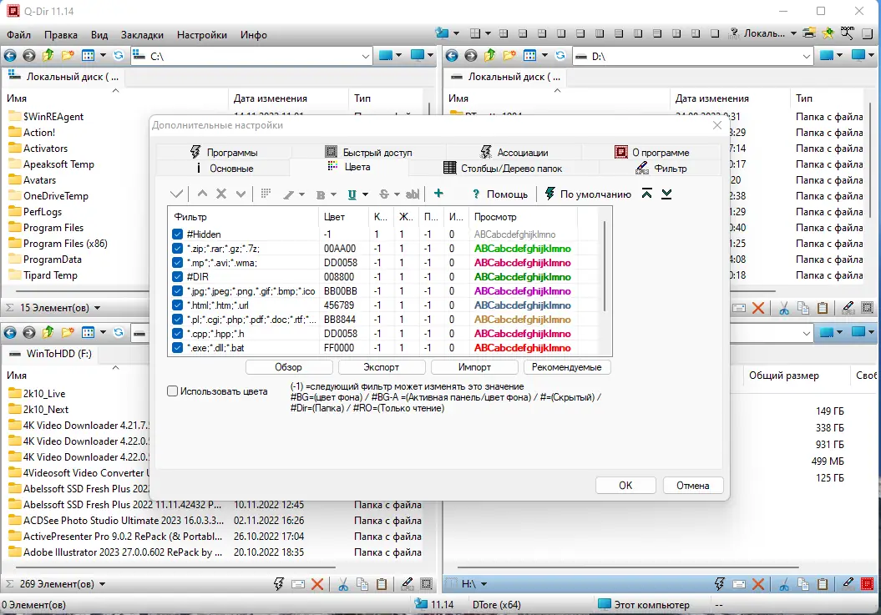Open the view mode dropdown in C:\ pane

click(x=103, y=56)
